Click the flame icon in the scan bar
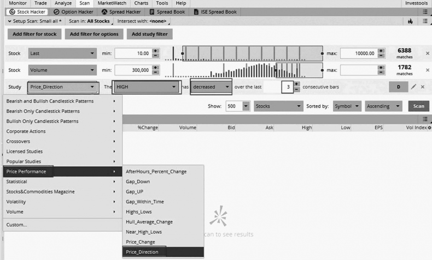 tap(410, 21)
